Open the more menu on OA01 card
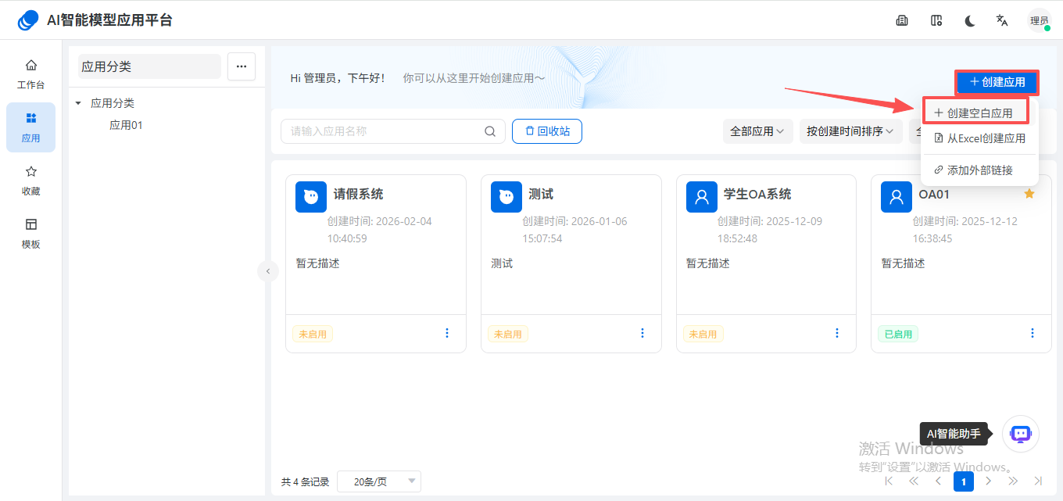 click(1033, 333)
